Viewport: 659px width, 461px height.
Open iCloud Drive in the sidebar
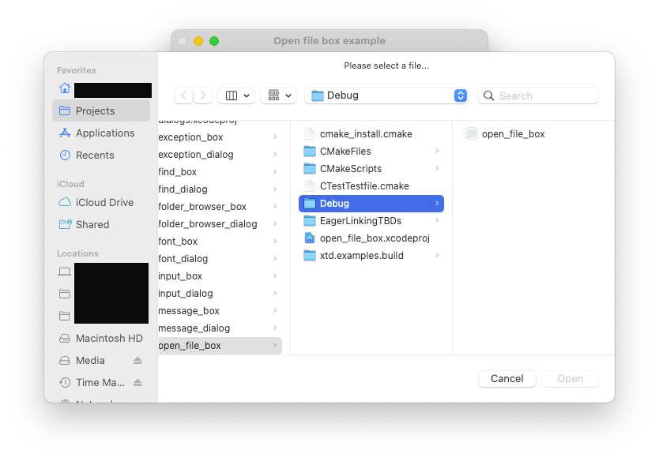[x=104, y=202]
